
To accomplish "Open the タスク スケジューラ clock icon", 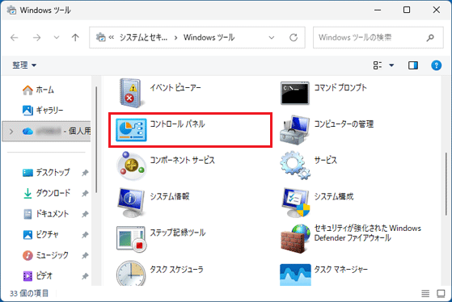I will pyautogui.click(x=131, y=274).
